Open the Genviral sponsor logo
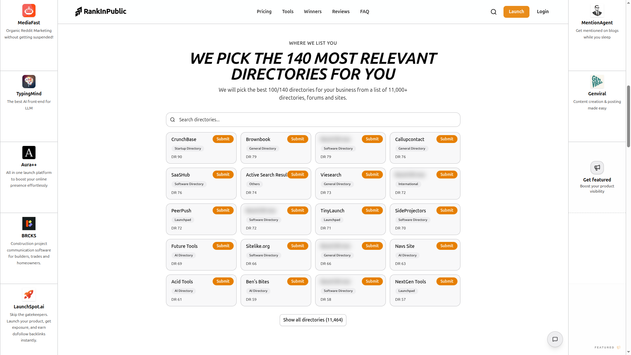This screenshot has height=355, width=631. (597, 82)
